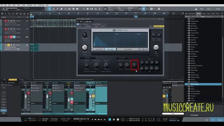The height and width of the screenshot is (126, 224).
Task: Click the Next impulse response button
Action: pyautogui.click(x=146, y=49)
